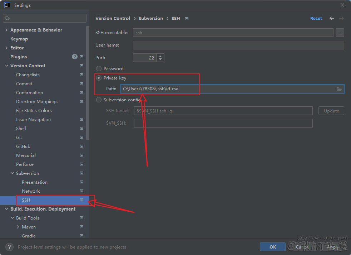
Task: Click project-level icon beside SSH breadcrumb
Action: pyautogui.click(x=187, y=19)
